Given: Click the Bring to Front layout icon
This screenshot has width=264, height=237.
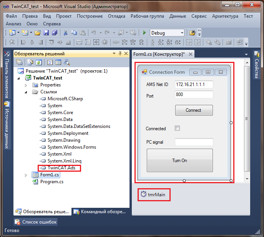Looking at the screenshot, I should 209,42.
